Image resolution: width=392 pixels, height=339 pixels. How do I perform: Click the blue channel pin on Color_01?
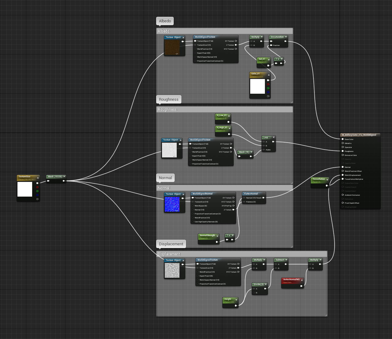tap(268, 92)
